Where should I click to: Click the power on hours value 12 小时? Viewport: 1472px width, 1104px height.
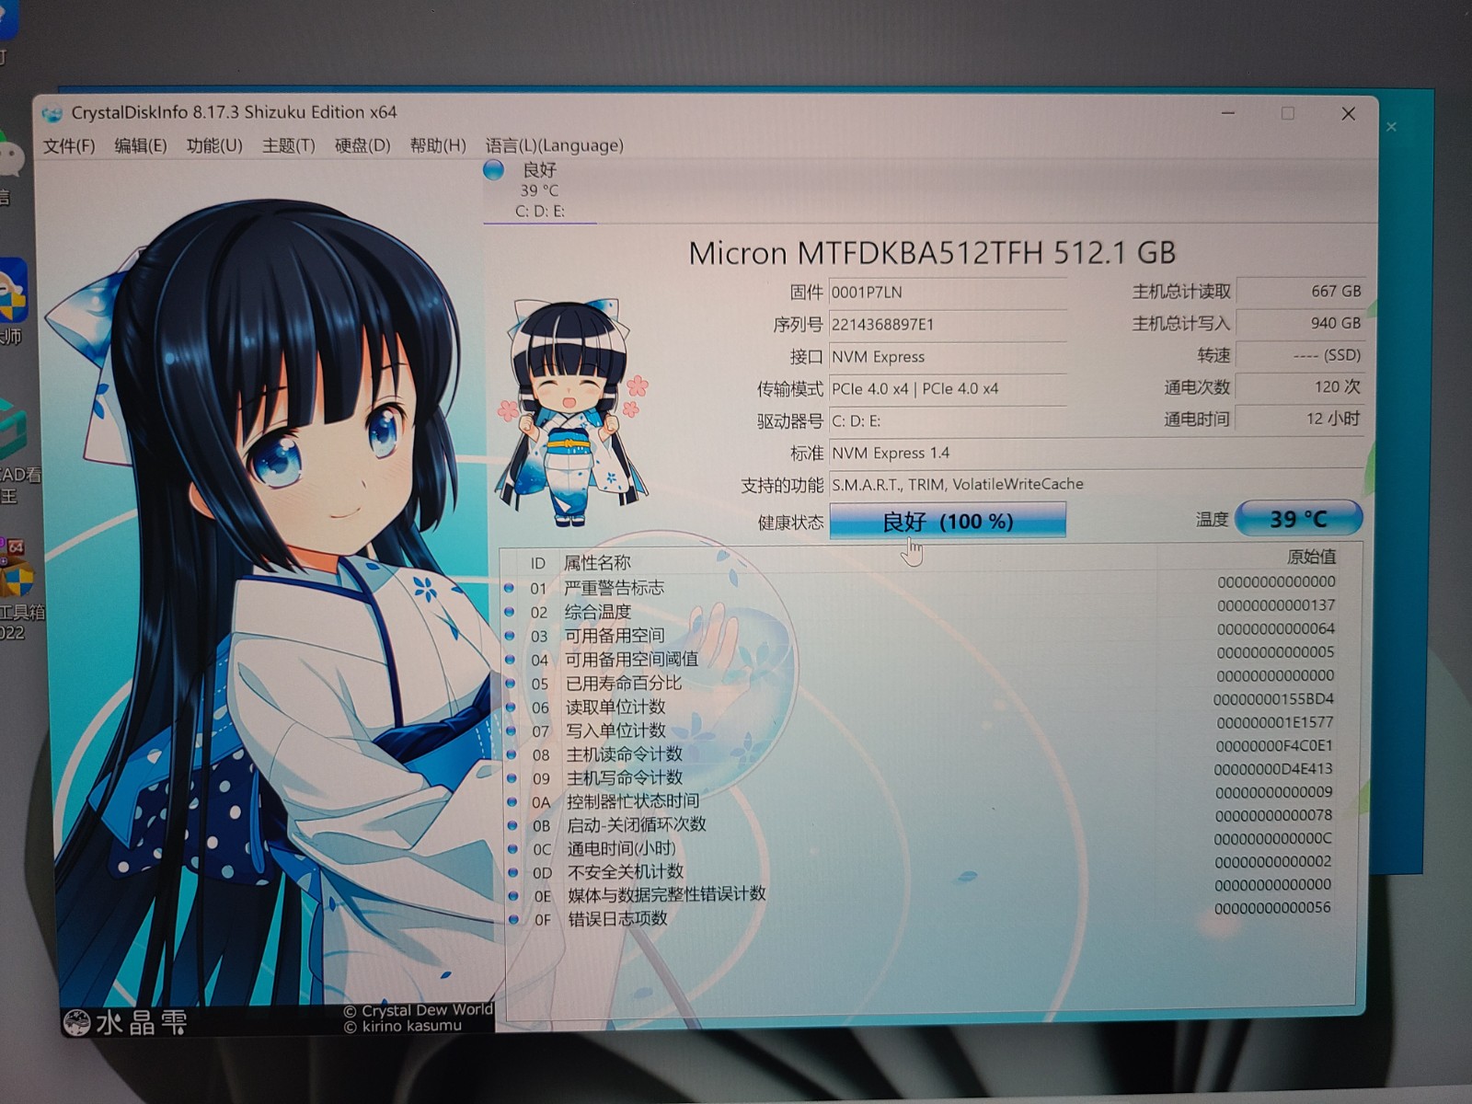pyautogui.click(x=1300, y=419)
